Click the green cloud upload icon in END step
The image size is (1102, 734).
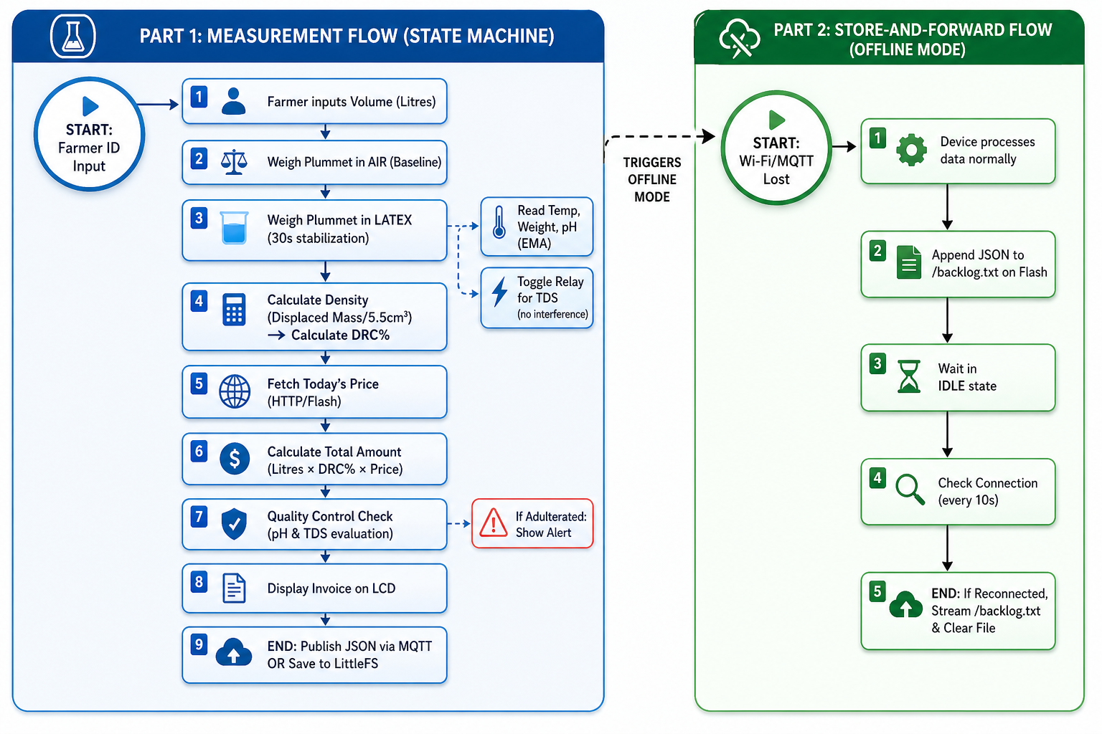pyautogui.click(x=906, y=605)
